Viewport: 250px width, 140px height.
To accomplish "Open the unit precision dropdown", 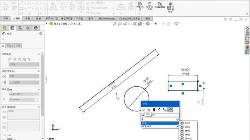I will click(24, 82).
